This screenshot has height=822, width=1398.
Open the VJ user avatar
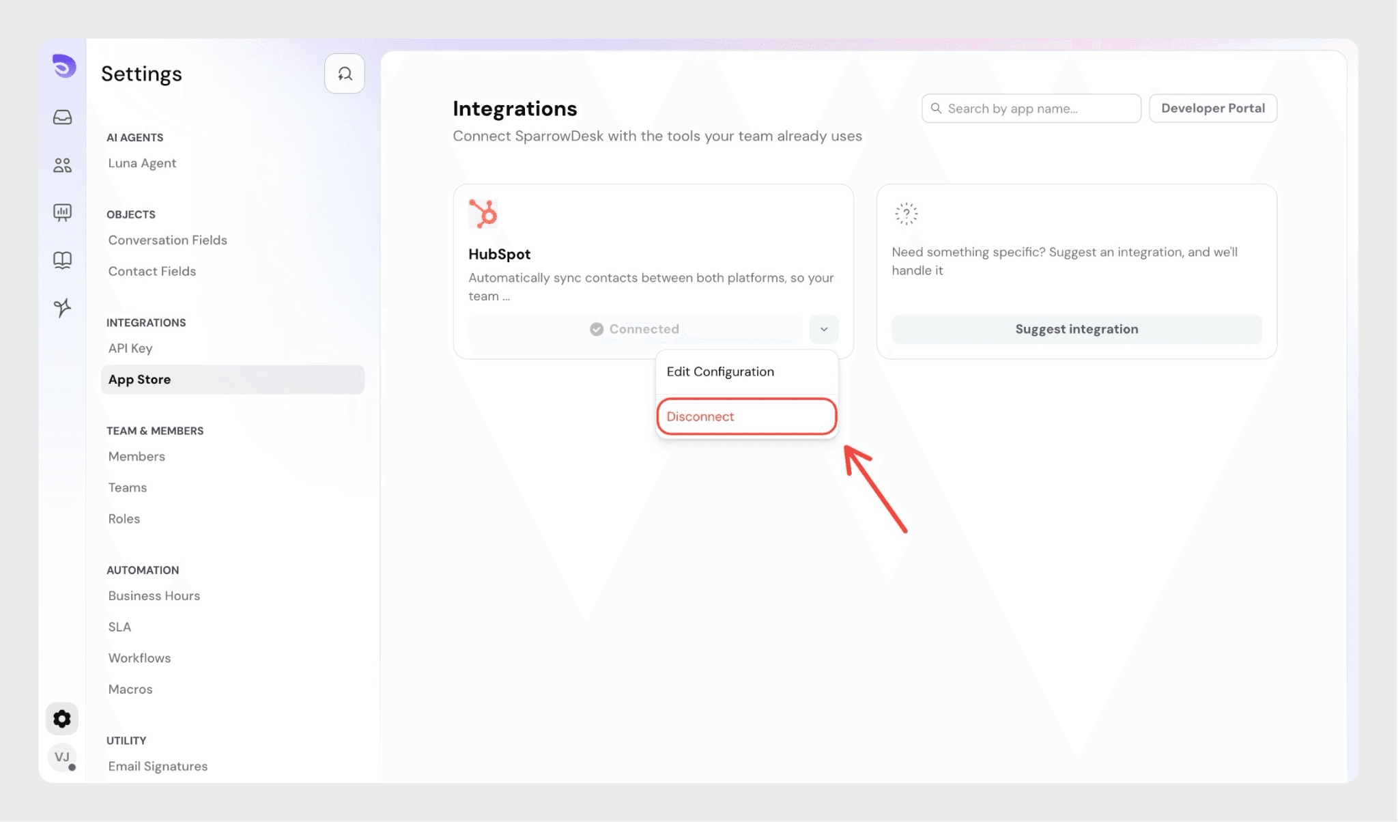(62, 757)
